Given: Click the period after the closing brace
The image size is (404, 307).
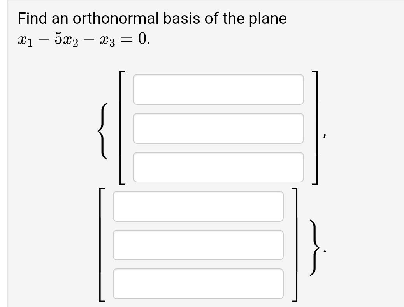Looking at the screenshot, I should point(325,251).
